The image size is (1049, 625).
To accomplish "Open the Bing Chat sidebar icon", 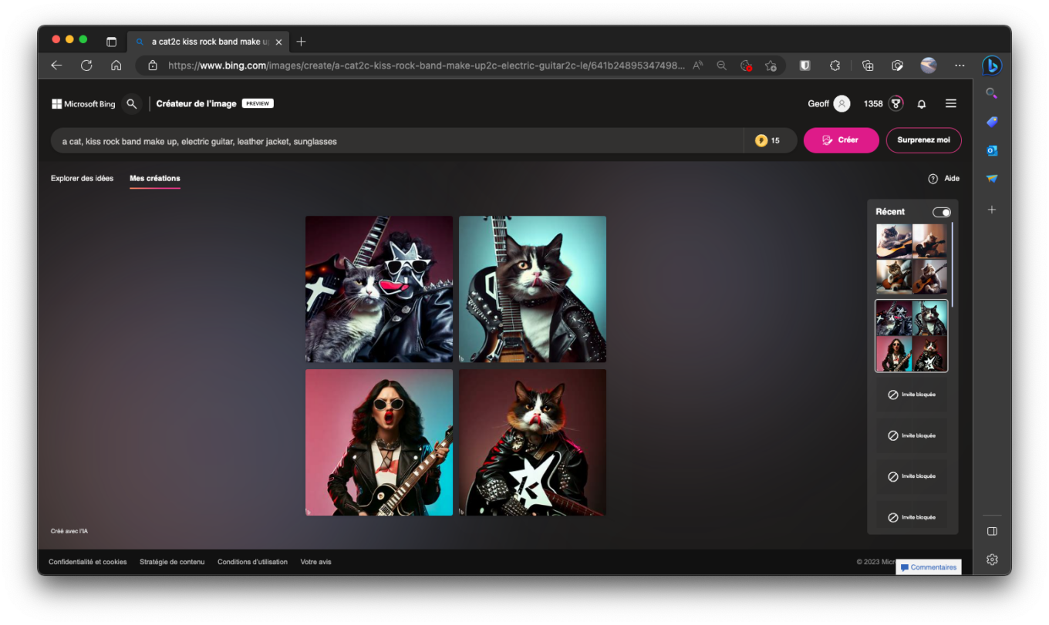I will pos(992,66).
